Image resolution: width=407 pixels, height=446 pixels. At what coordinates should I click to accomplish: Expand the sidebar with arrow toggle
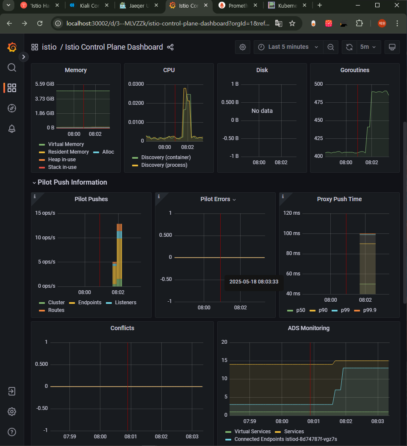point(24,57)
